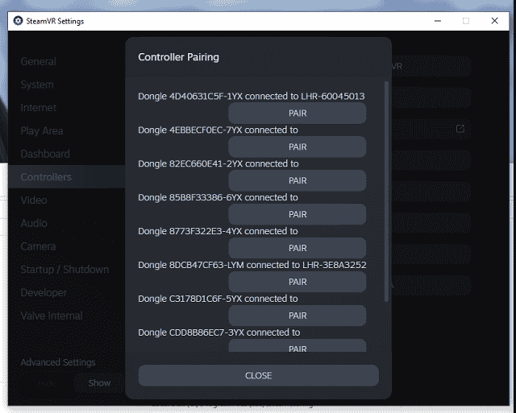Pair dongle 85B8F33386-6YX
The width and height of the screenshot is (516, 413).
pos(298,214)
